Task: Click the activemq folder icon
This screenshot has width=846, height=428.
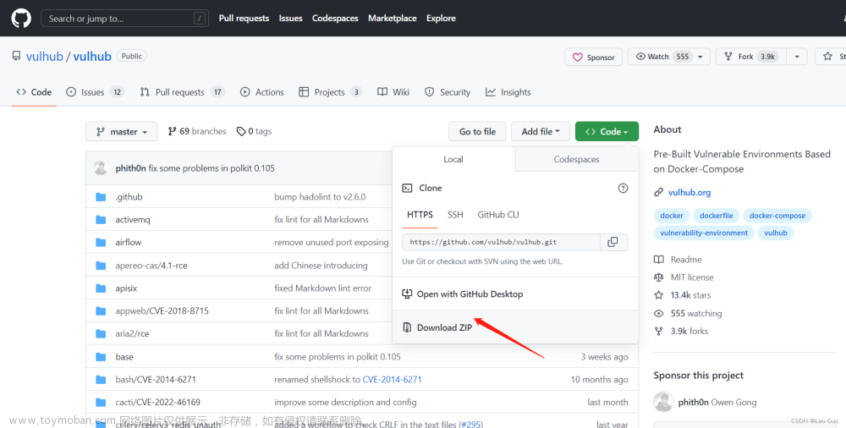Action: click(101, 220)
